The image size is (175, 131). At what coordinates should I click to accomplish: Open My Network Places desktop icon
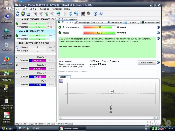pos(7,34)
